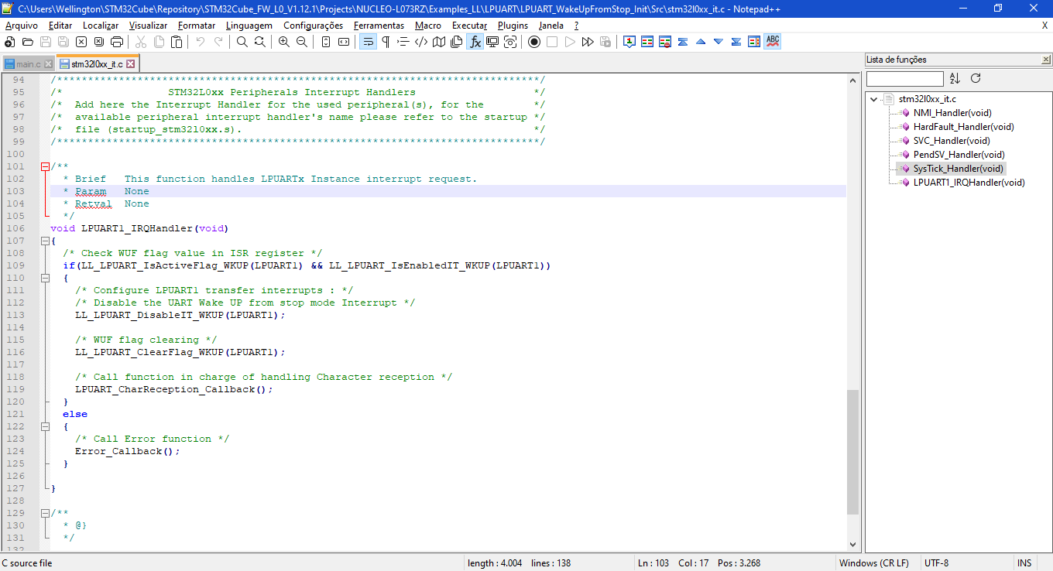Click the Clear Compare results icon
Image resolution: width=1053 pixels, height=571 pixels.
pyautogui.click(x=665, y=42)
